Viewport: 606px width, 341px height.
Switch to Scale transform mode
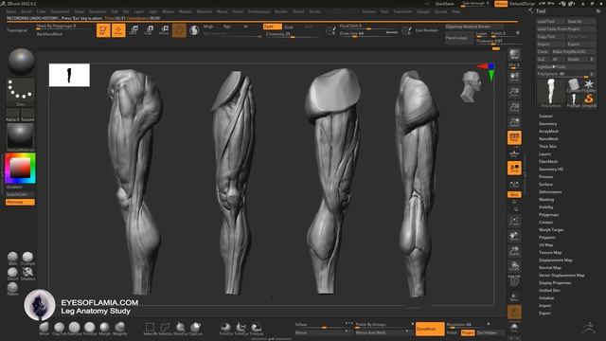(150, 30)
